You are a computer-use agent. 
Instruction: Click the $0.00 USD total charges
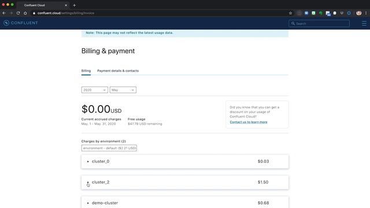coord(102,109)
